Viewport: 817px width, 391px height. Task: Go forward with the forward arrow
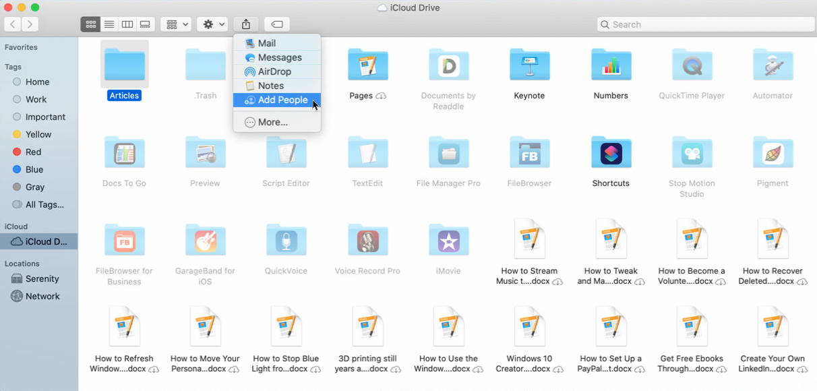click(x=30, y=24)
